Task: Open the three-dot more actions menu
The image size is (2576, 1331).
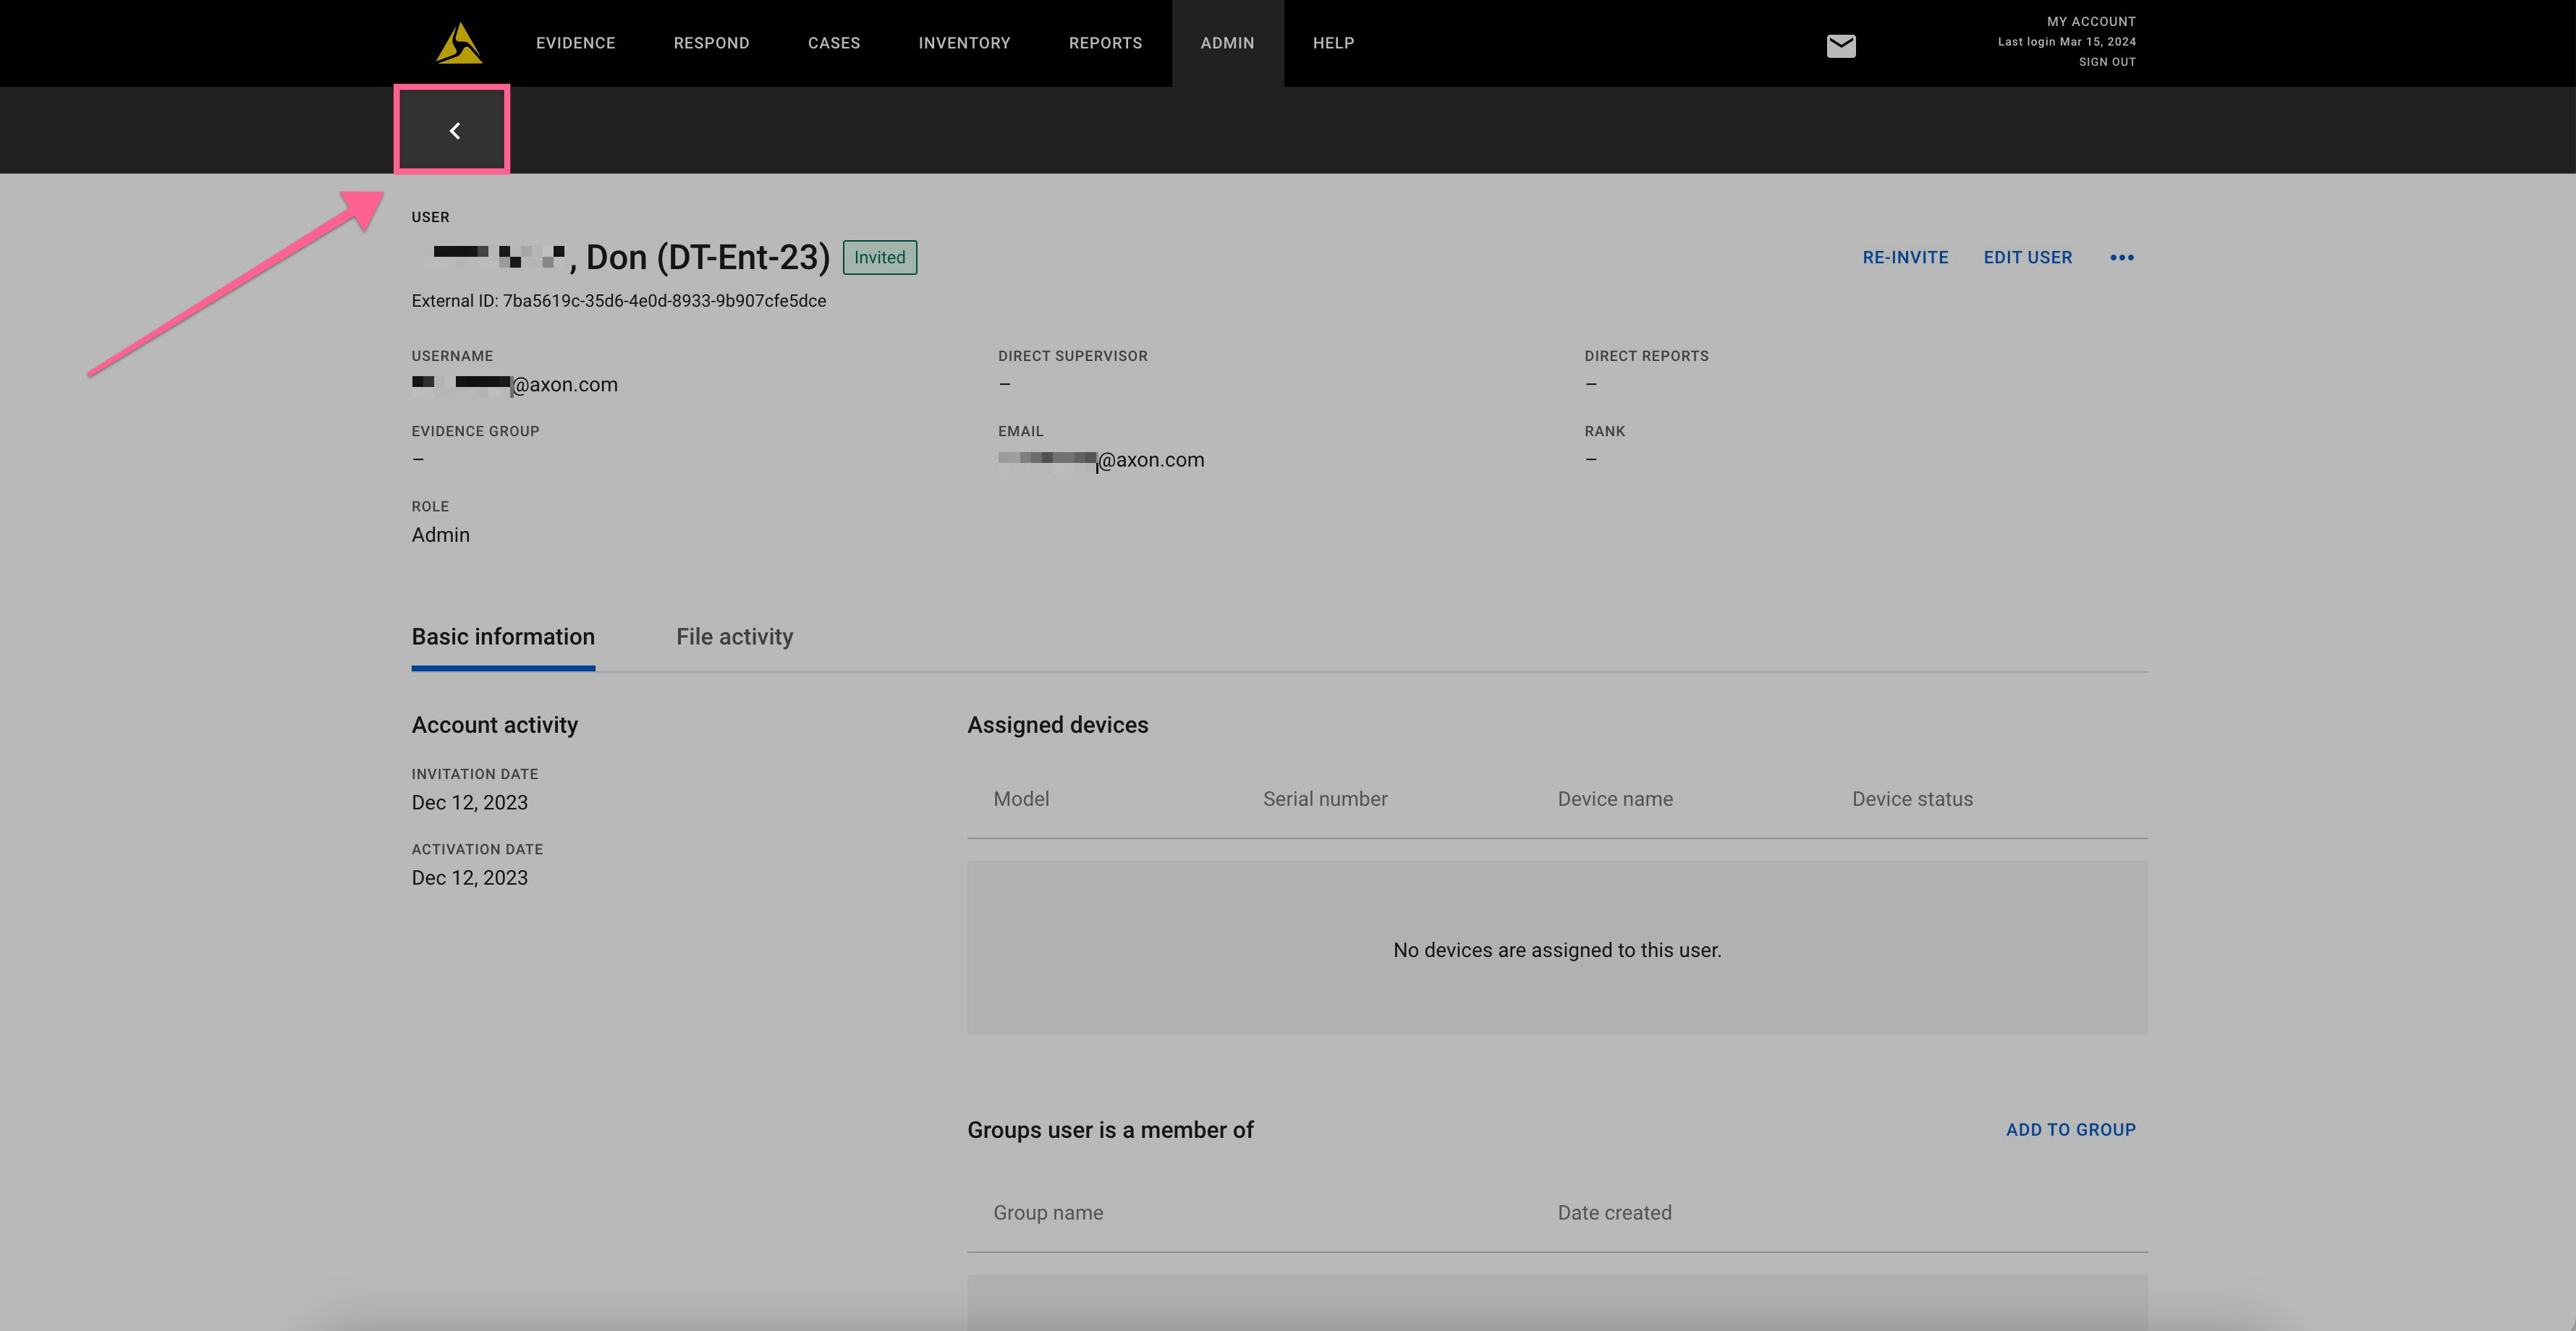Action: (x=2121, y=258)
